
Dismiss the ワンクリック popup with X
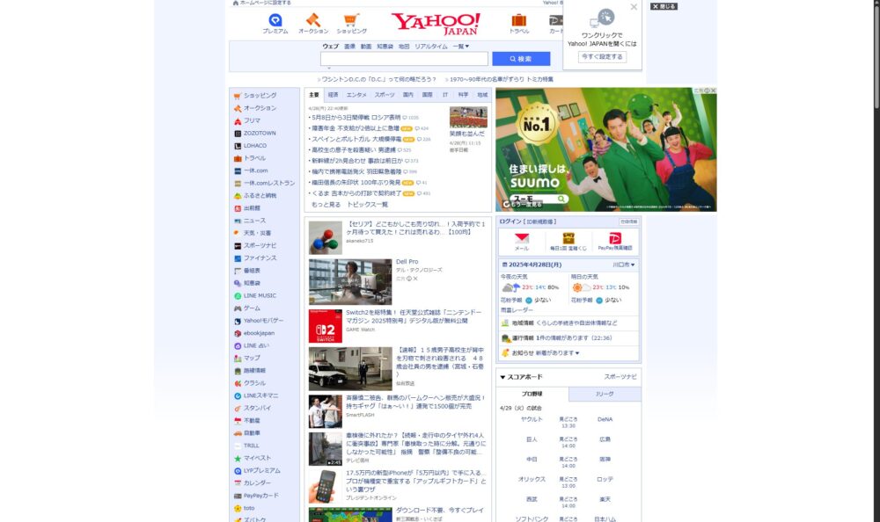(x=634, y=7)
